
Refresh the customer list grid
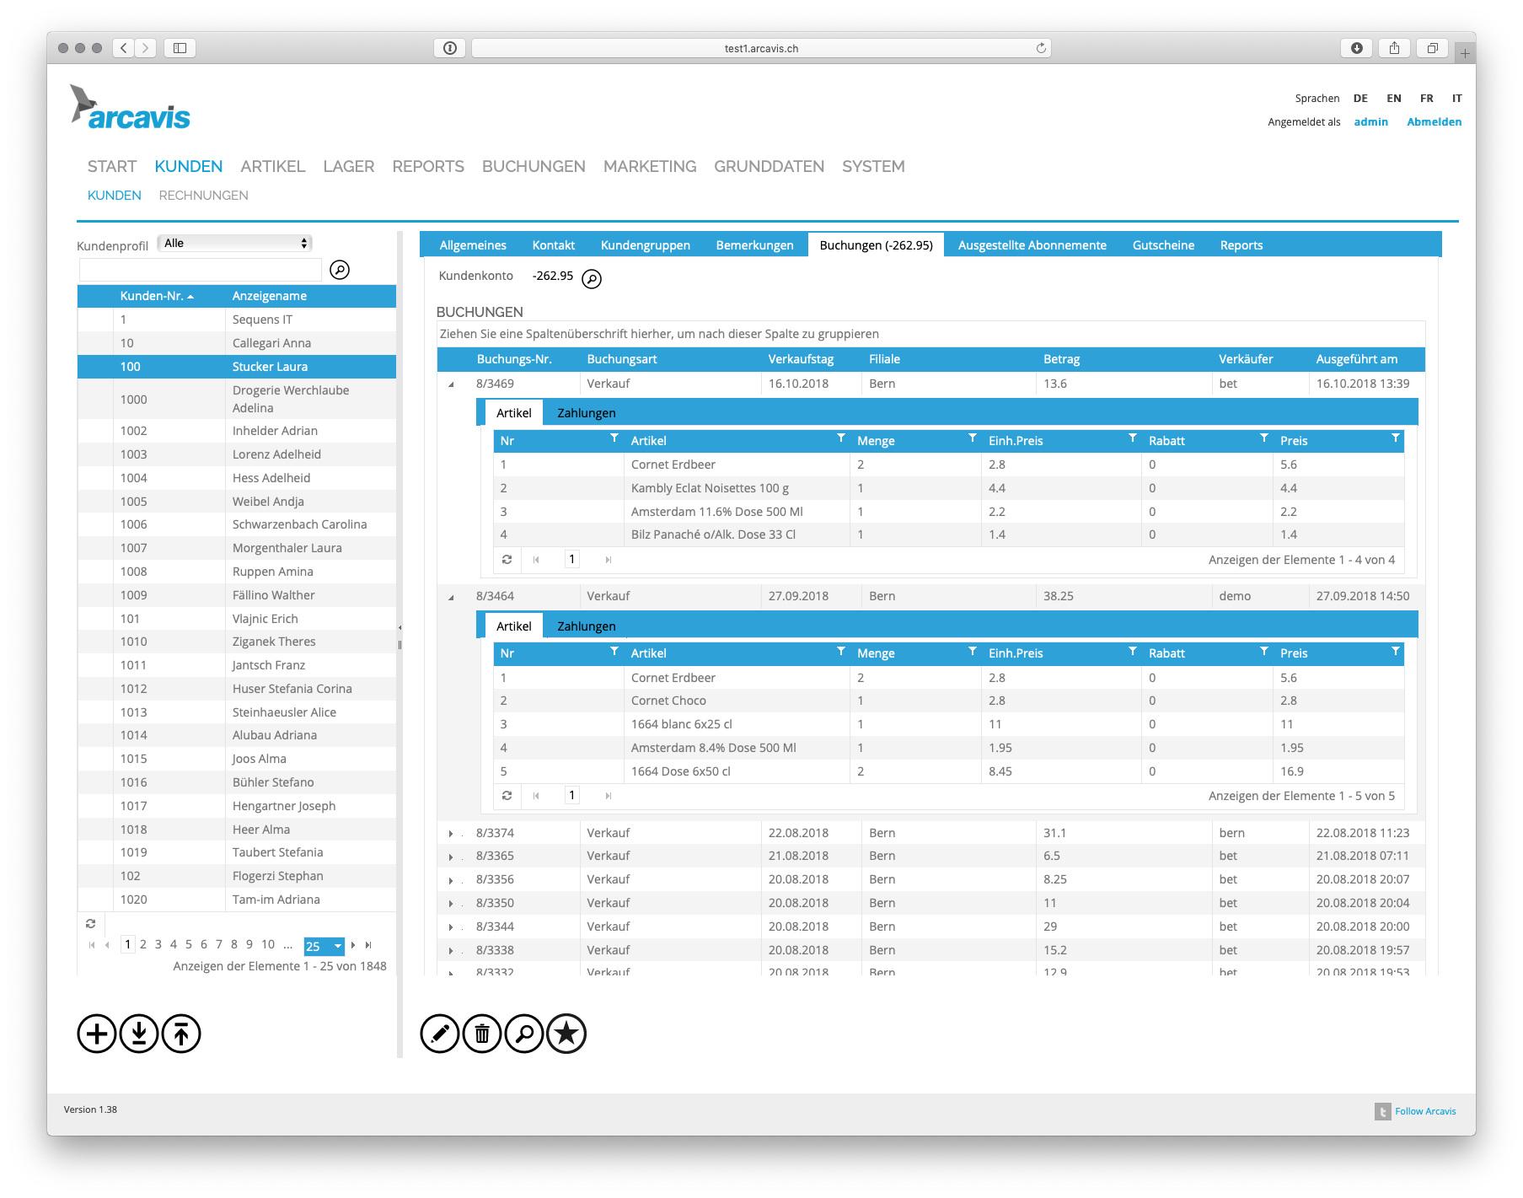(x=91, y=924)
